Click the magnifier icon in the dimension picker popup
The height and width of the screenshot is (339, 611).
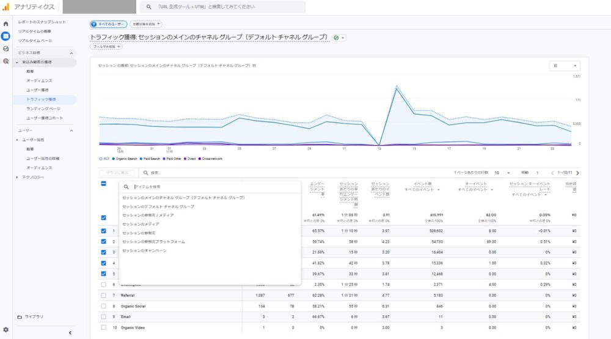click(x=126, y=187)
